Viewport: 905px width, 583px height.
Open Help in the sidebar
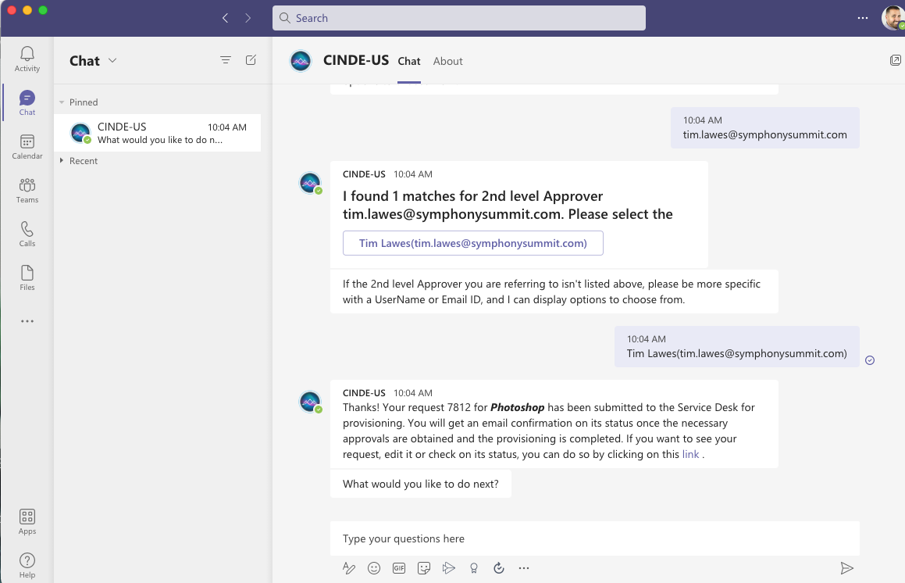click(27, 566)
